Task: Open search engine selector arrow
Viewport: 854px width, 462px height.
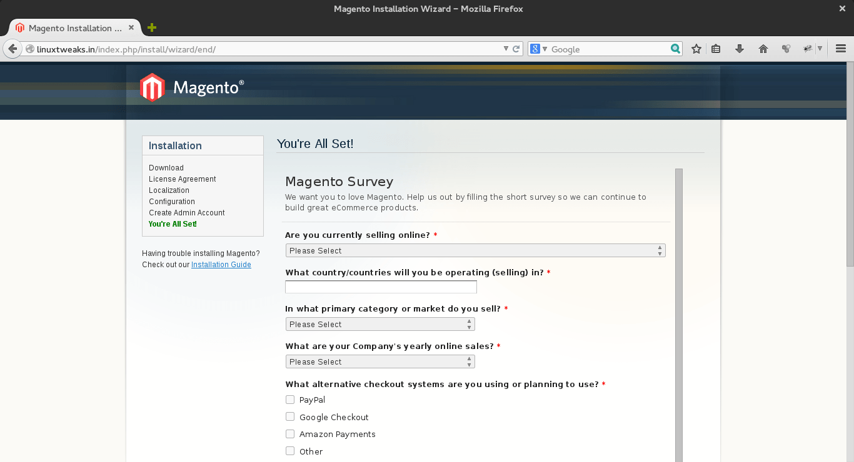Action: [x=545, y=49]
